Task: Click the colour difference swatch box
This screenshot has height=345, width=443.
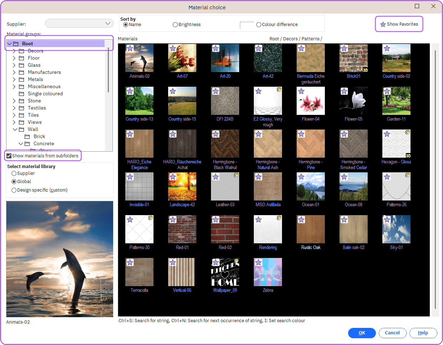Action: [x=247, y=25]
